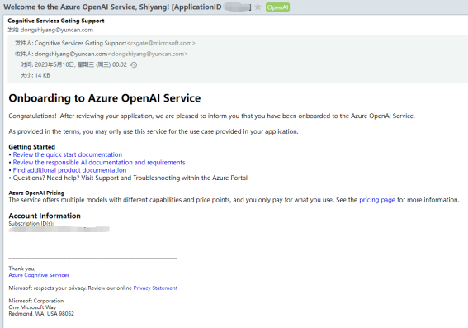This screenshot has width=468, height=328.
Task: Open the send-time clock icon
Action: tap(134, 64)
